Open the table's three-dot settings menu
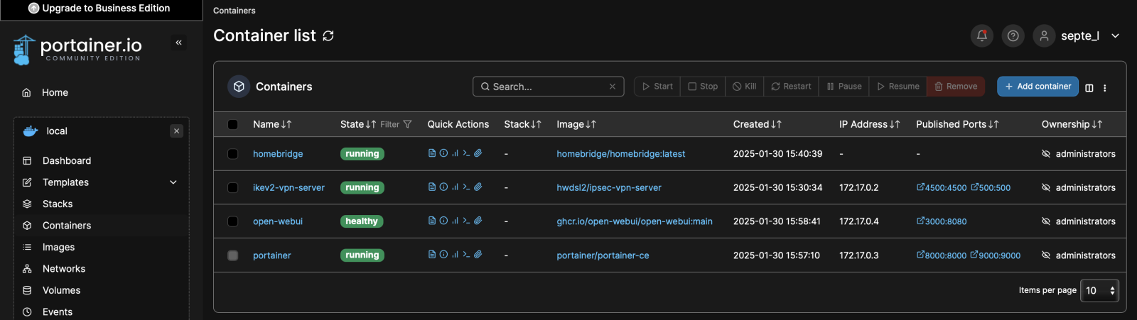 1105,88
